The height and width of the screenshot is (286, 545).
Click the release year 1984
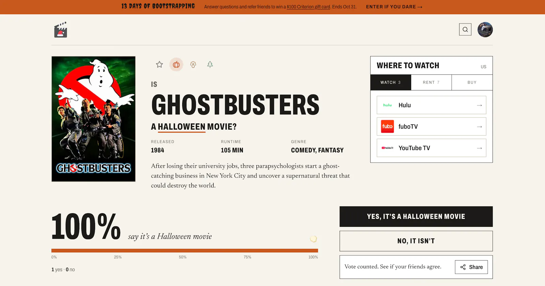click(157, 150)
